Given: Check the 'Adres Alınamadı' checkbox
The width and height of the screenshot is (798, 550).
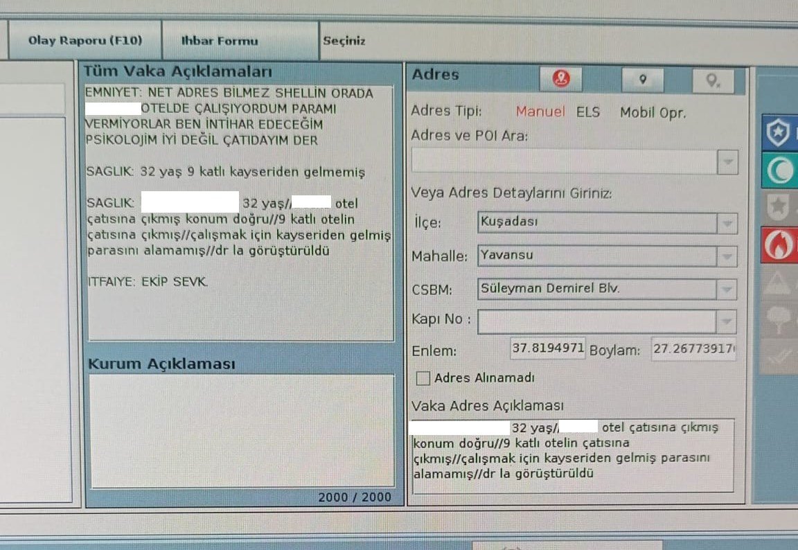Looking at the screenshot, I should [x=423, y=378].
